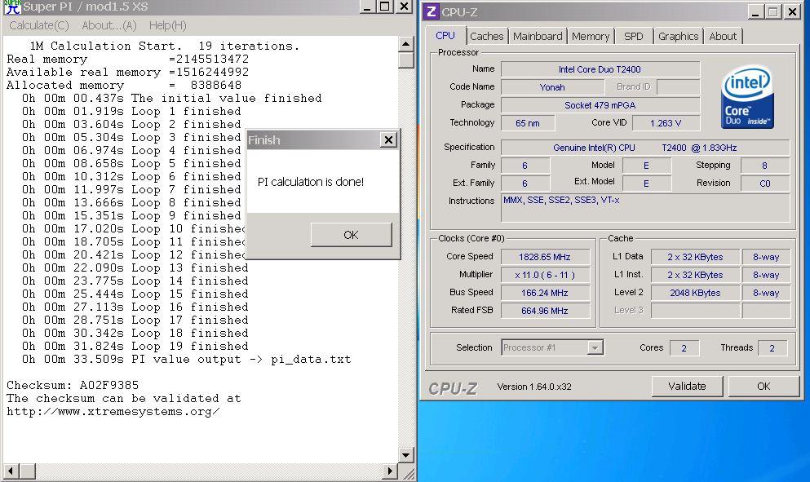
Task: Switch to the SPD tab
Action: (633, 36)
